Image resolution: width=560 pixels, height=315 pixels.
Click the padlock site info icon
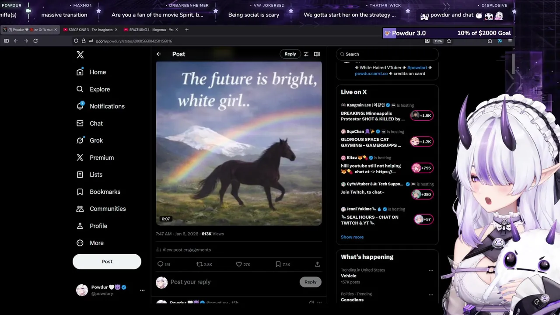[x=84, y=41]
